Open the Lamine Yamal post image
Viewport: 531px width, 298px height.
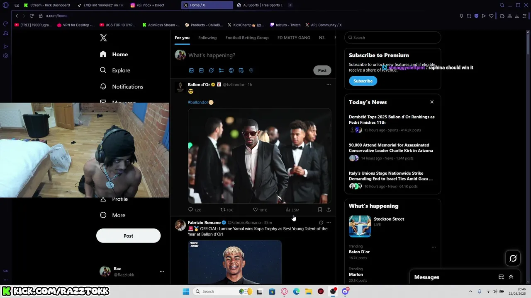[x=235, y=262]
